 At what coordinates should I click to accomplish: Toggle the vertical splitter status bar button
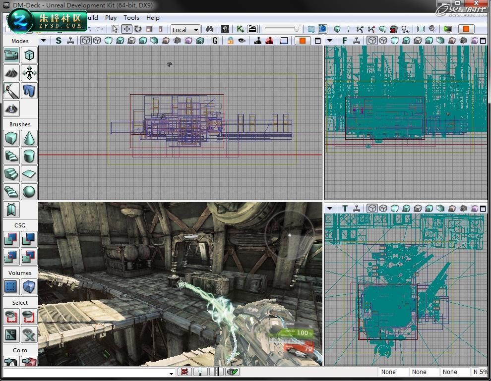point(216,372)
